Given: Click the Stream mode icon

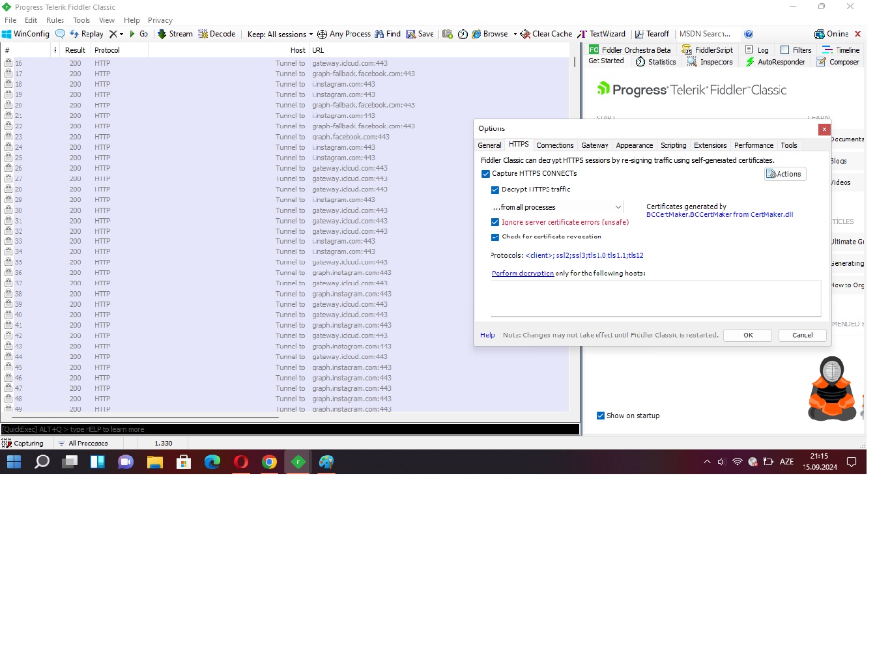Looking at the screenshot, I should (162, 34).
